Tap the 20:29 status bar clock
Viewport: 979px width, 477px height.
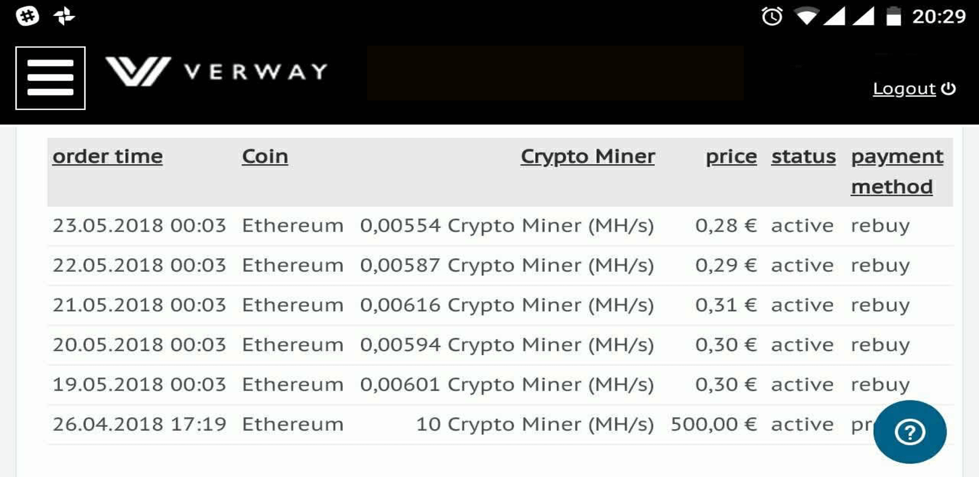pyautogui.click(x=939, y=16)
